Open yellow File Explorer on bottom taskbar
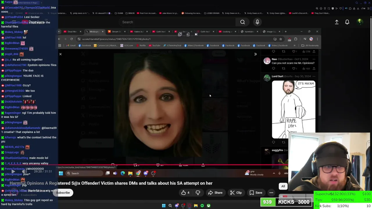The height and width of the screenshot is (209, 372). click(196, 206)
